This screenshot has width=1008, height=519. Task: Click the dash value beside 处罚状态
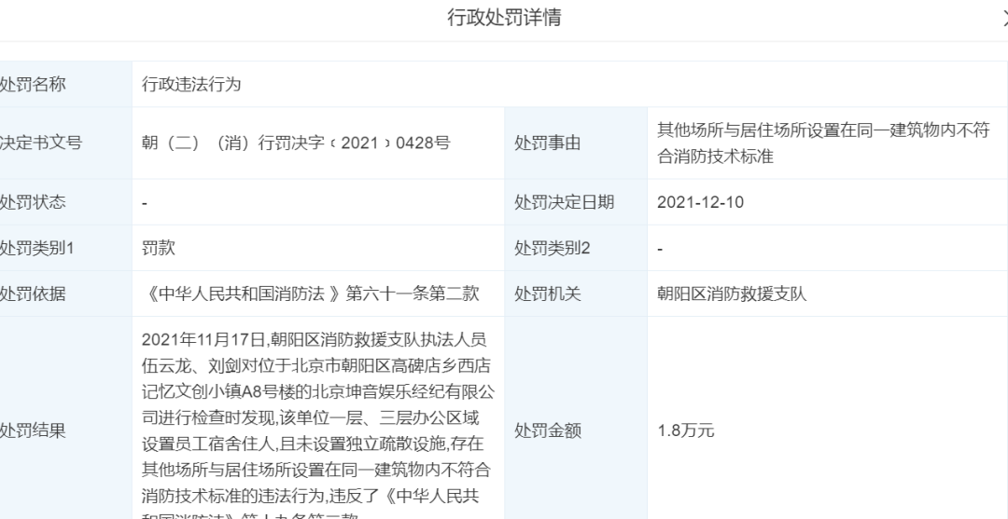point(145,203)
